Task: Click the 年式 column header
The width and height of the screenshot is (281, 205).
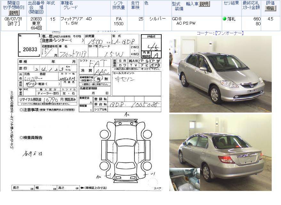Action: [x=51, y=3]
